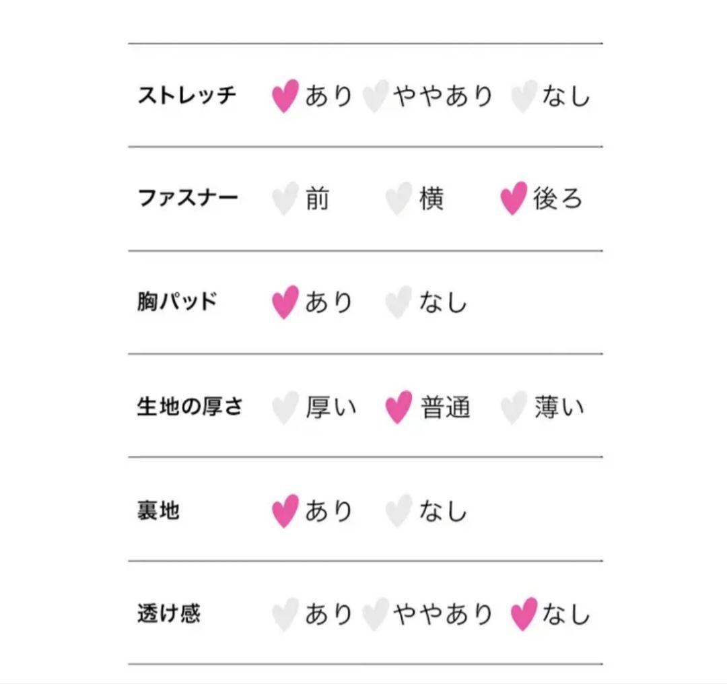Select the grey heart next to 前
This screenshot has width=727, height=684.
coord(285,199)
